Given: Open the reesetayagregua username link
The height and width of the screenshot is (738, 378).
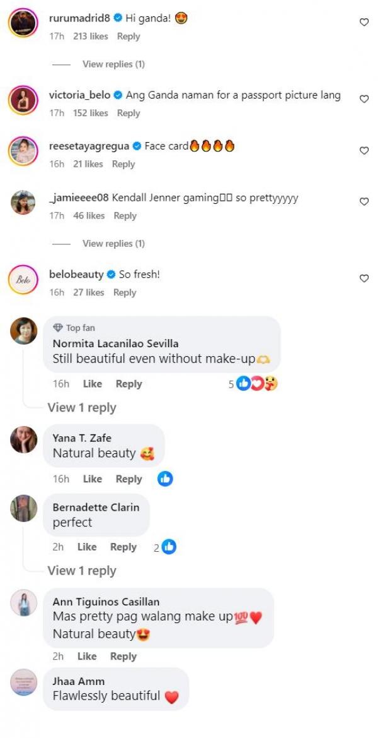Looking at the screenshot, I should (x=89, y=146).
